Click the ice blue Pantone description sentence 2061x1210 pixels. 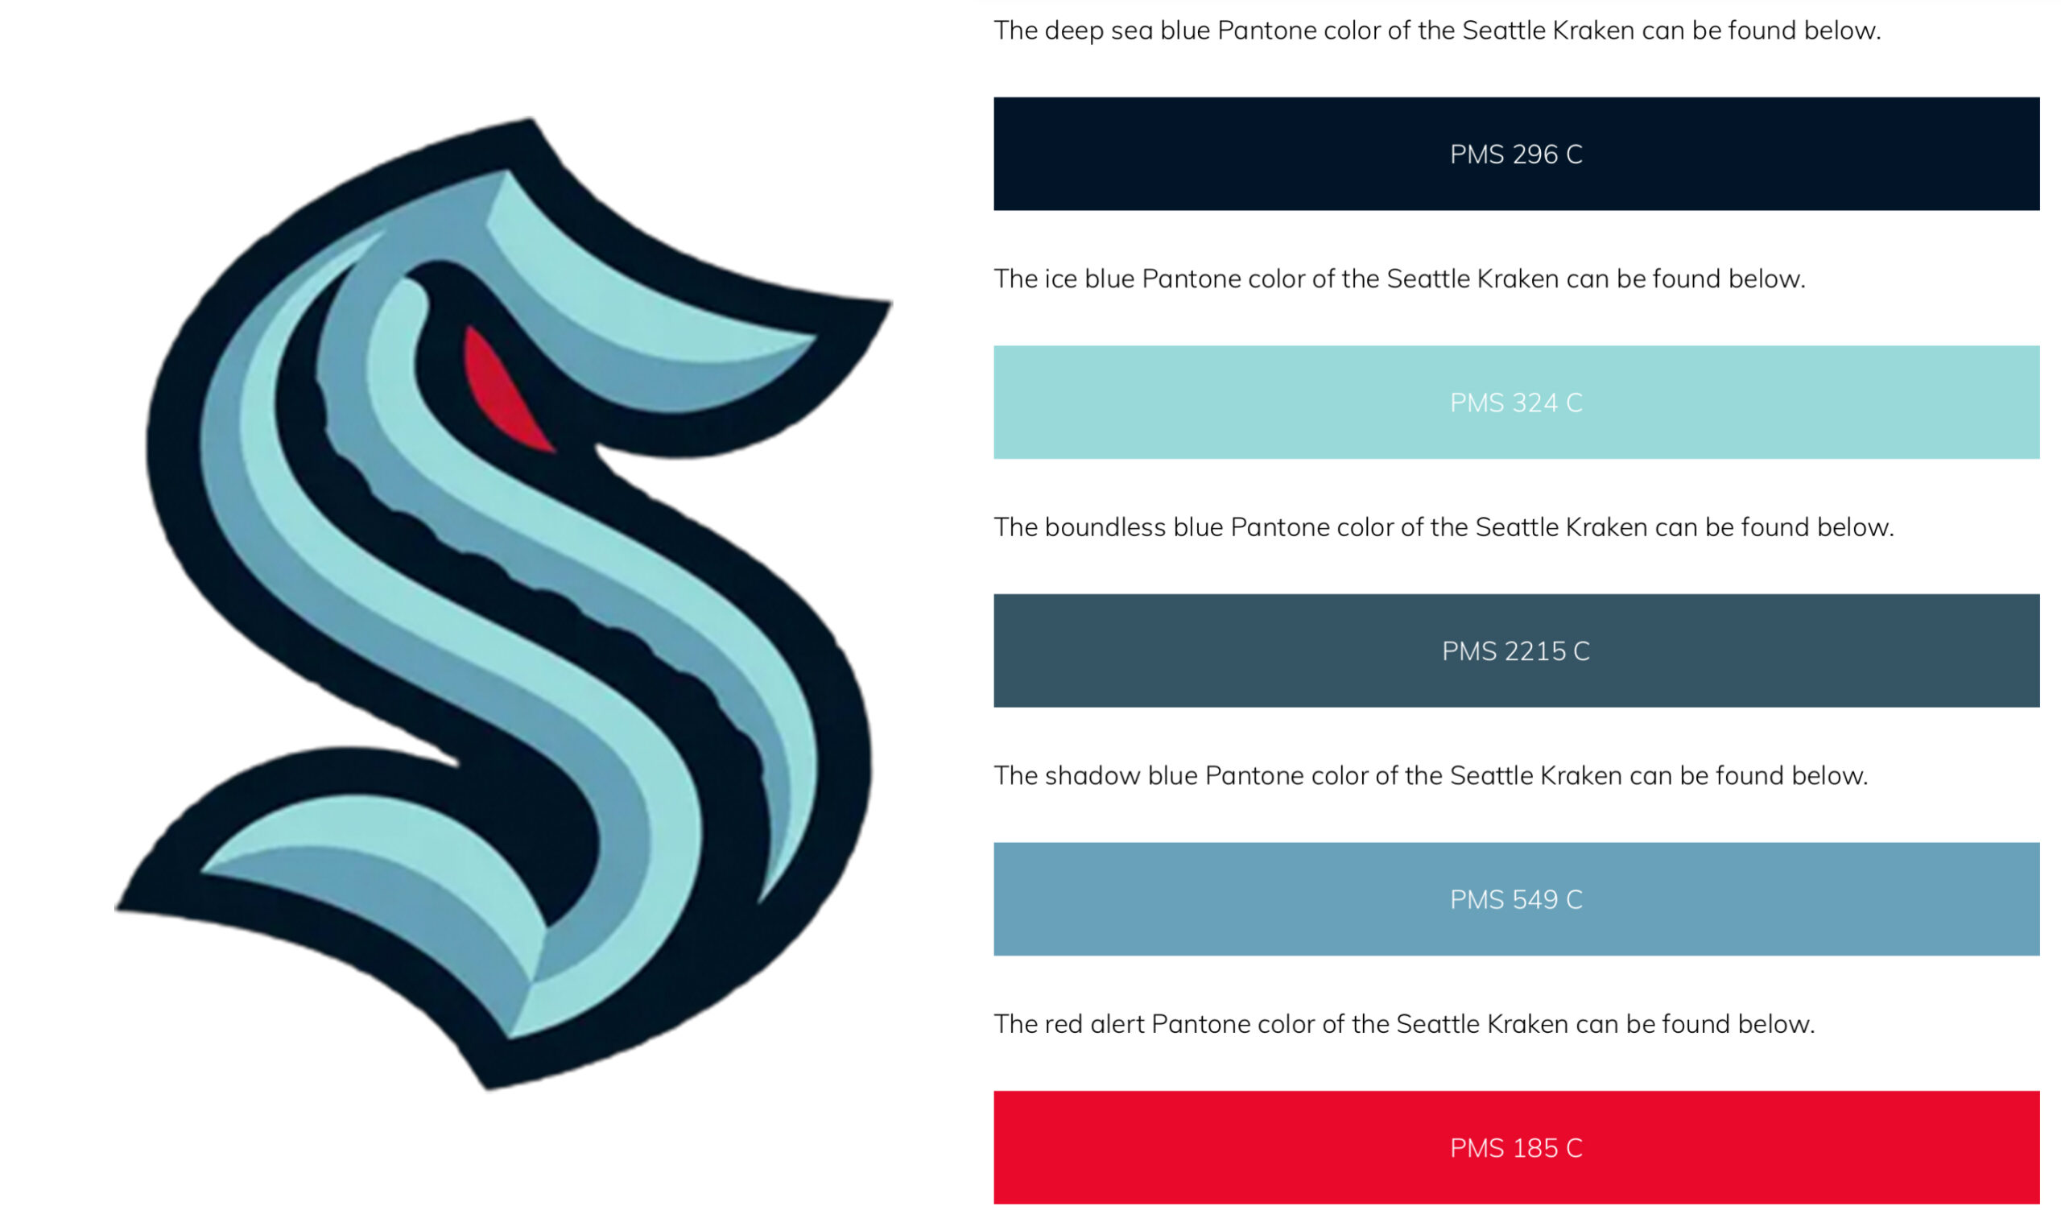click(x=1399, y=279)
